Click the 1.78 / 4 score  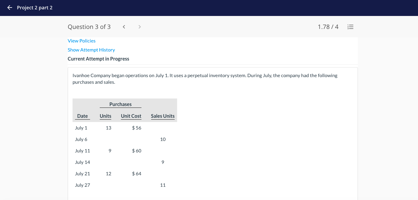[328, 27]
